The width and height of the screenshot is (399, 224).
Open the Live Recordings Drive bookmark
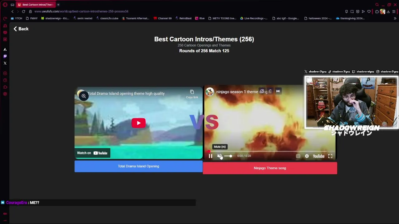[x=253, y=18]
